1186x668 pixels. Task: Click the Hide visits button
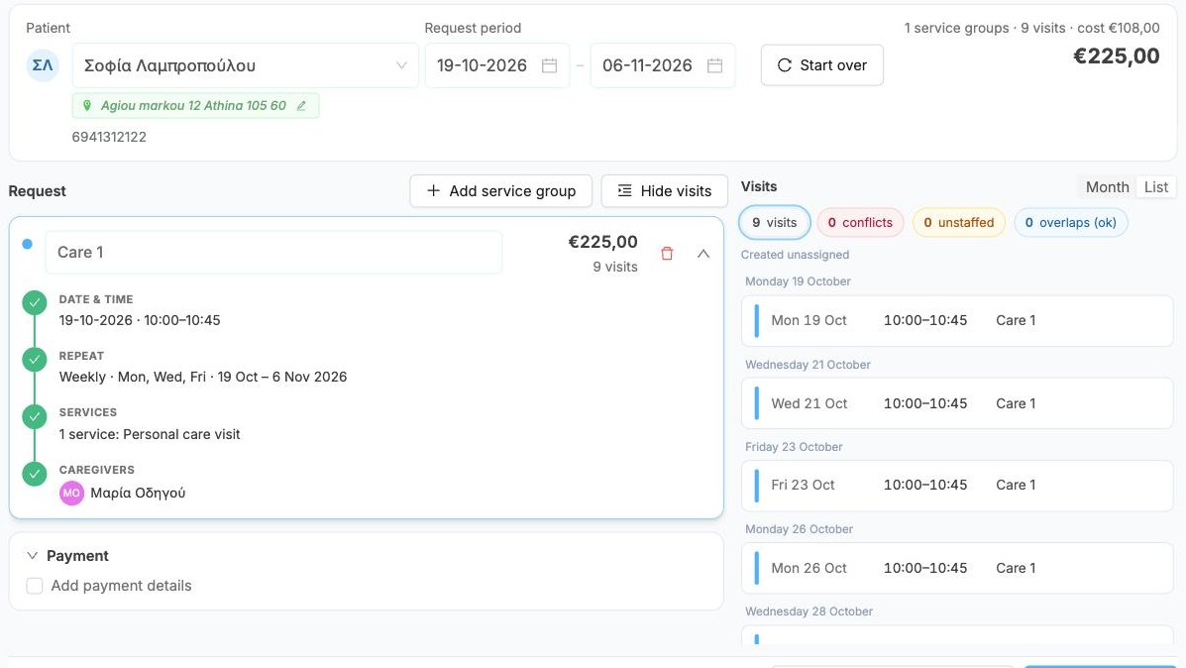[665, 191]
